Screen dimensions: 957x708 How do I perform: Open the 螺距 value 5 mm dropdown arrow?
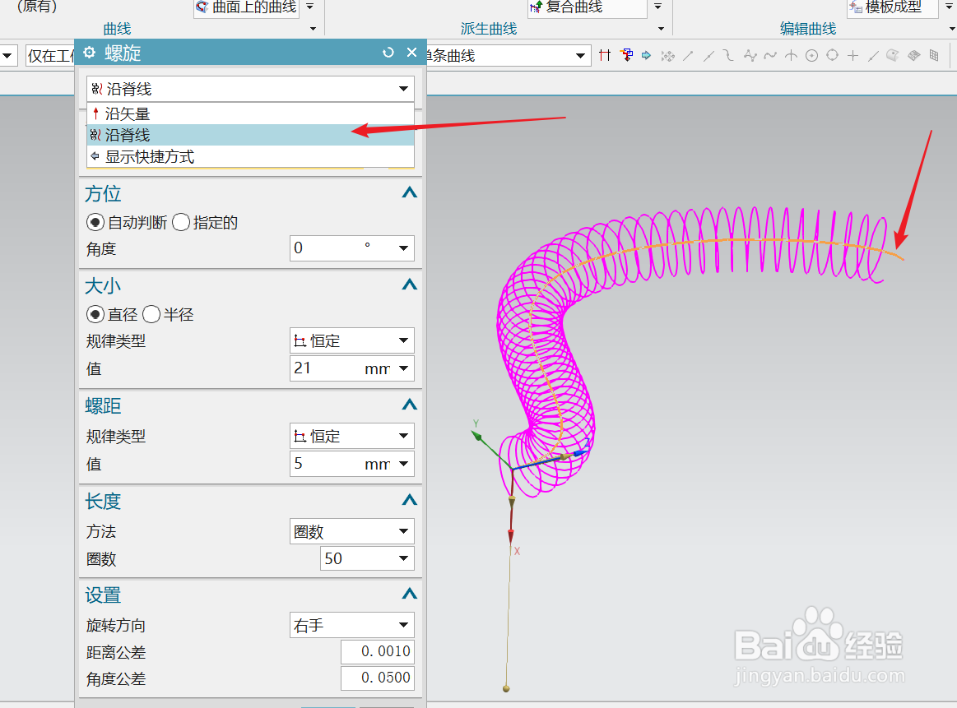tap(403, 464)
